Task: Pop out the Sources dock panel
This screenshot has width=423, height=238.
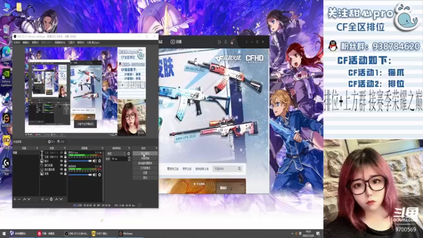Action: (x=65, y=148)
